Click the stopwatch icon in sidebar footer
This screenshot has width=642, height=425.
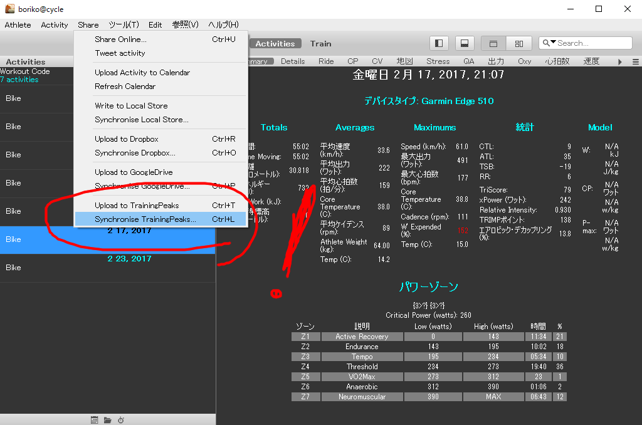[120, 419]
